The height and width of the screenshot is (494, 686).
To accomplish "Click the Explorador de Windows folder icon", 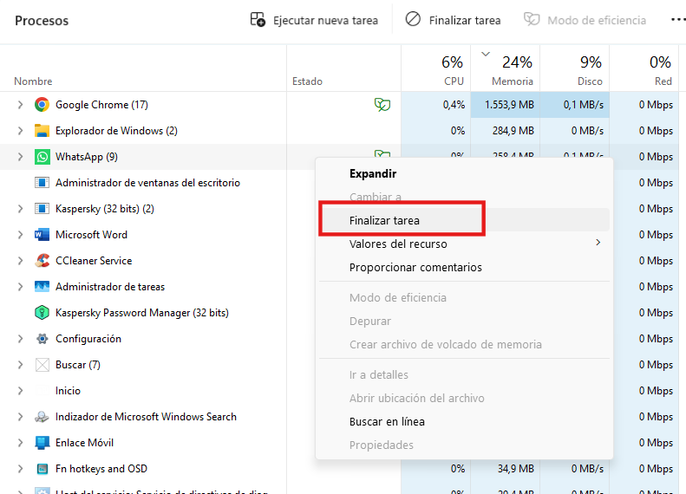I will pos(42,131).
